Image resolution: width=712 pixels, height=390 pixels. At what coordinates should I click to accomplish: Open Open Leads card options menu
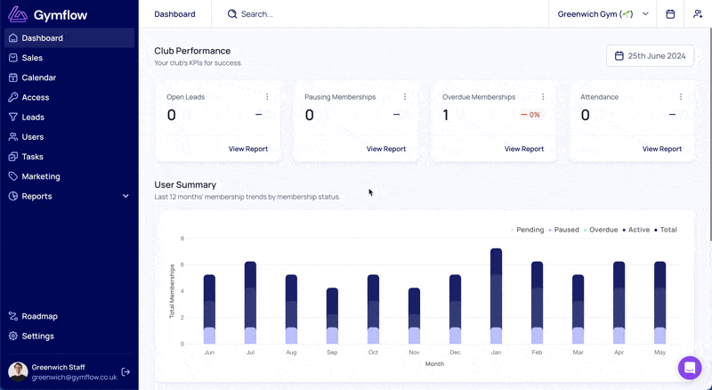(267, 97)
